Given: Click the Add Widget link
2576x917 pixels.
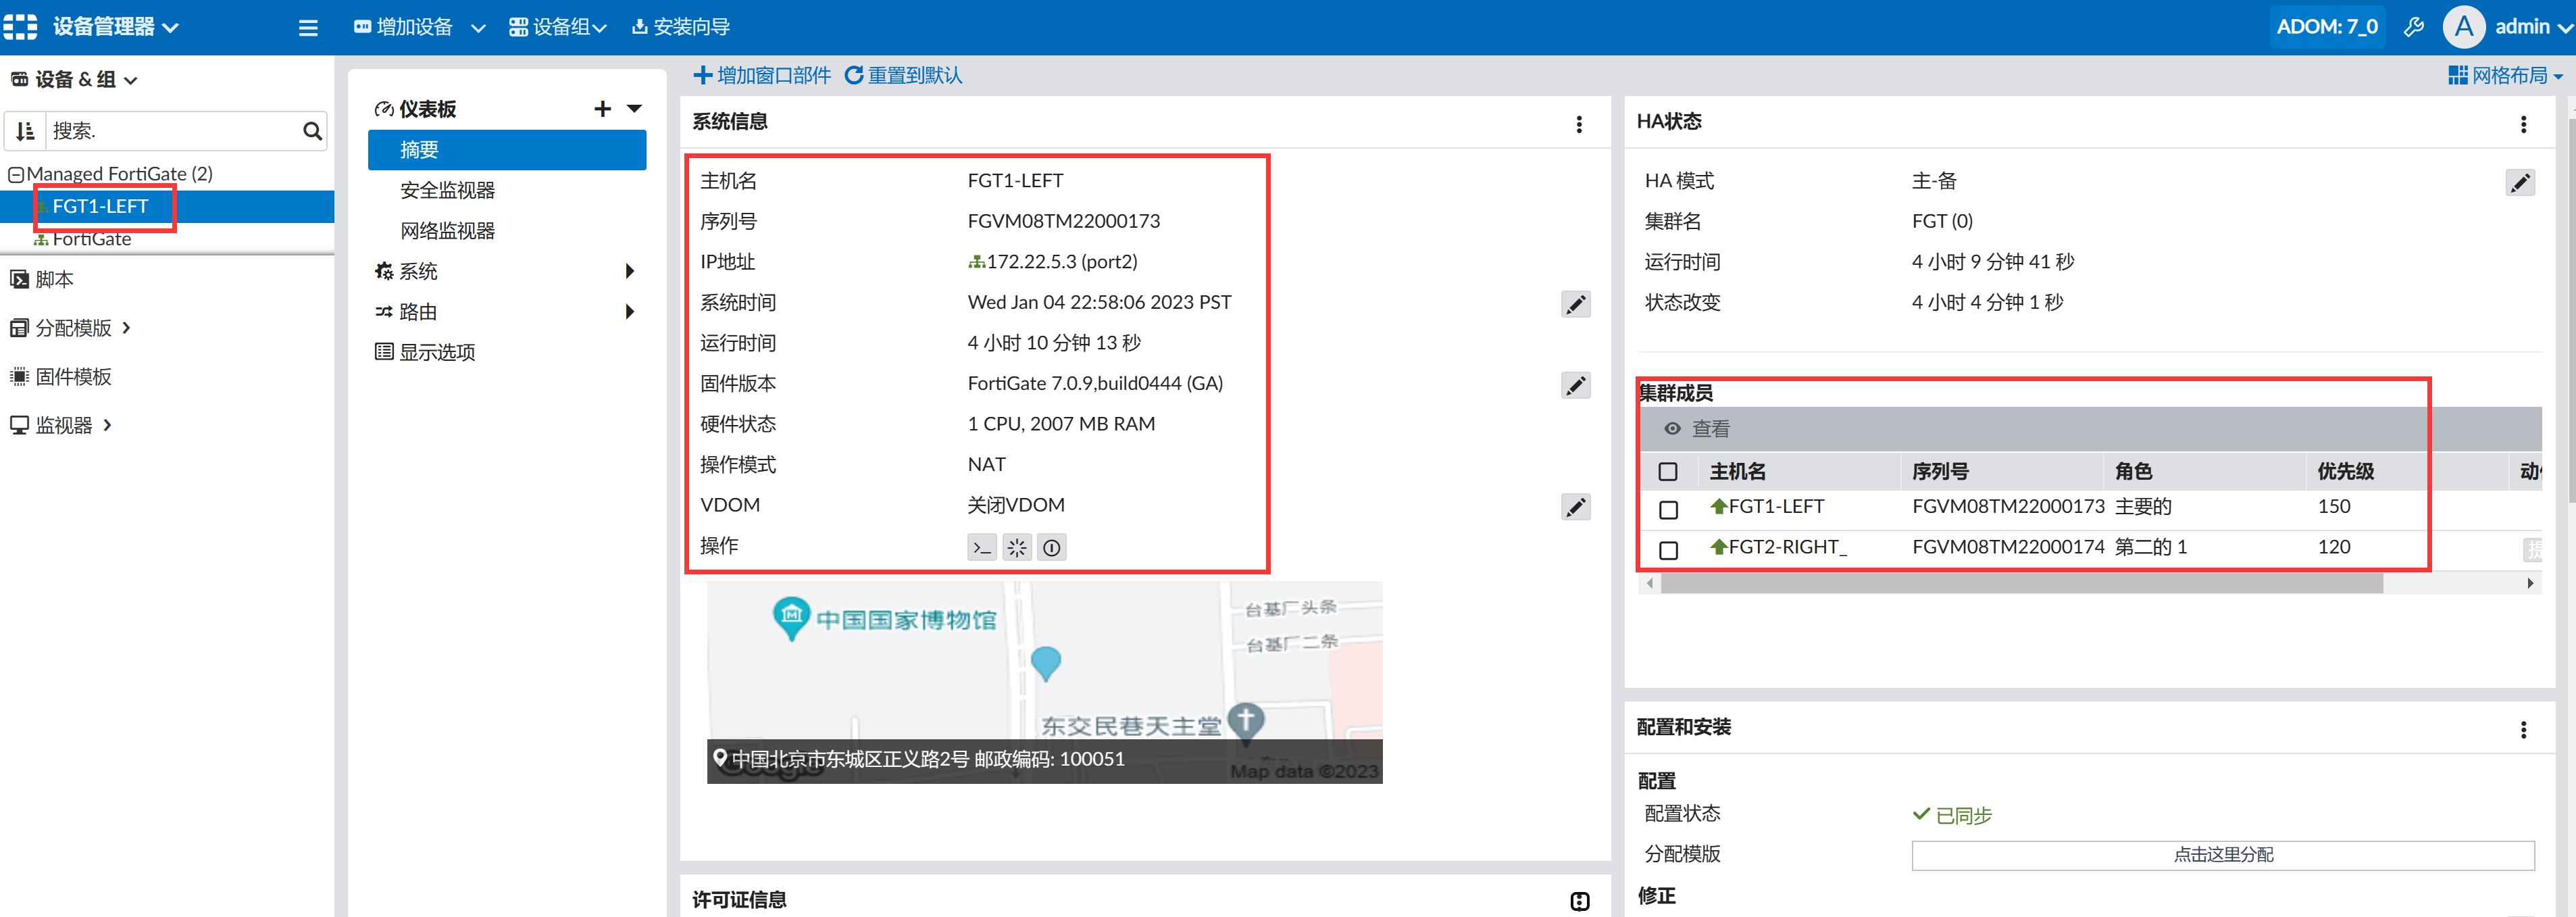Looking at the screenshot, I should point(762,75).
